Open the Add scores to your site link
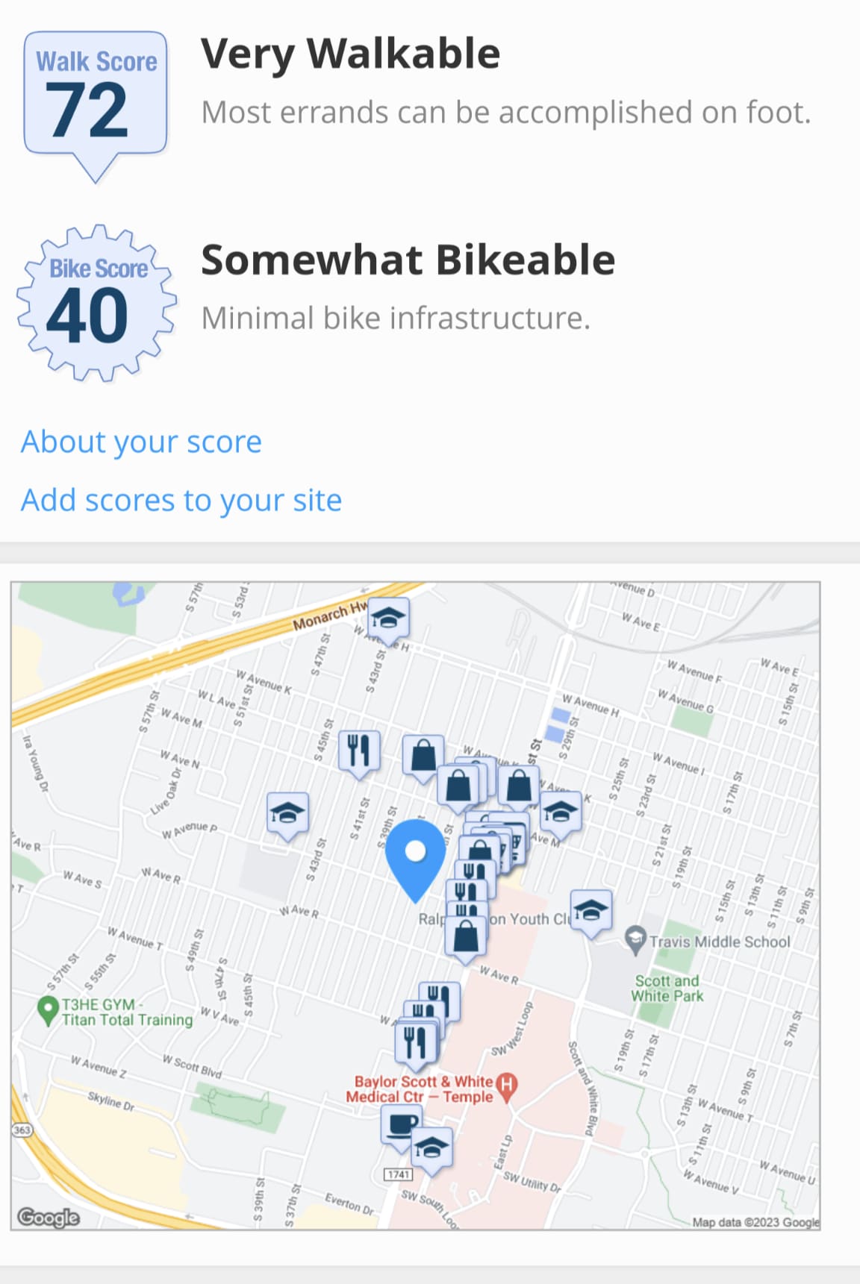 (181, 500)
